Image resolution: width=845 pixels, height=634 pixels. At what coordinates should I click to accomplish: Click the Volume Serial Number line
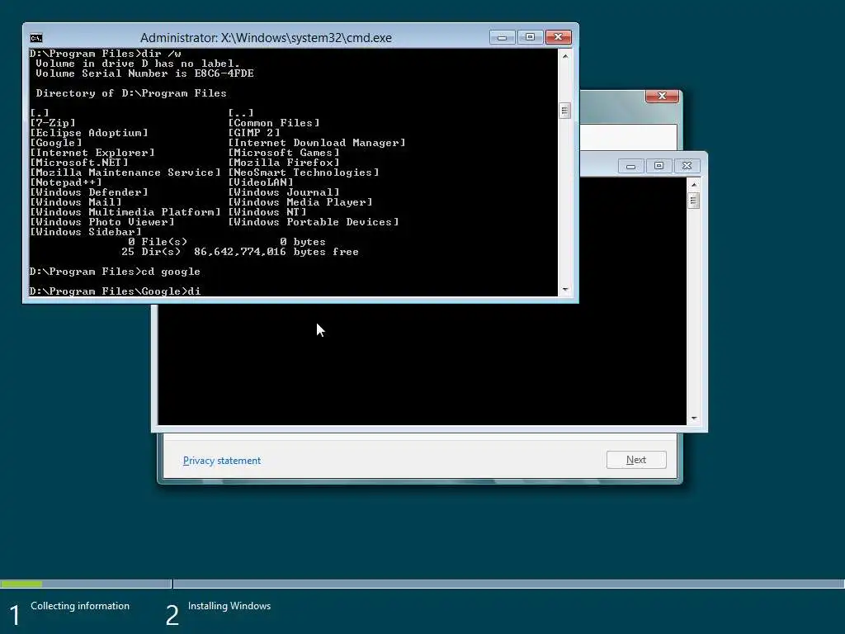click(144, 73)
